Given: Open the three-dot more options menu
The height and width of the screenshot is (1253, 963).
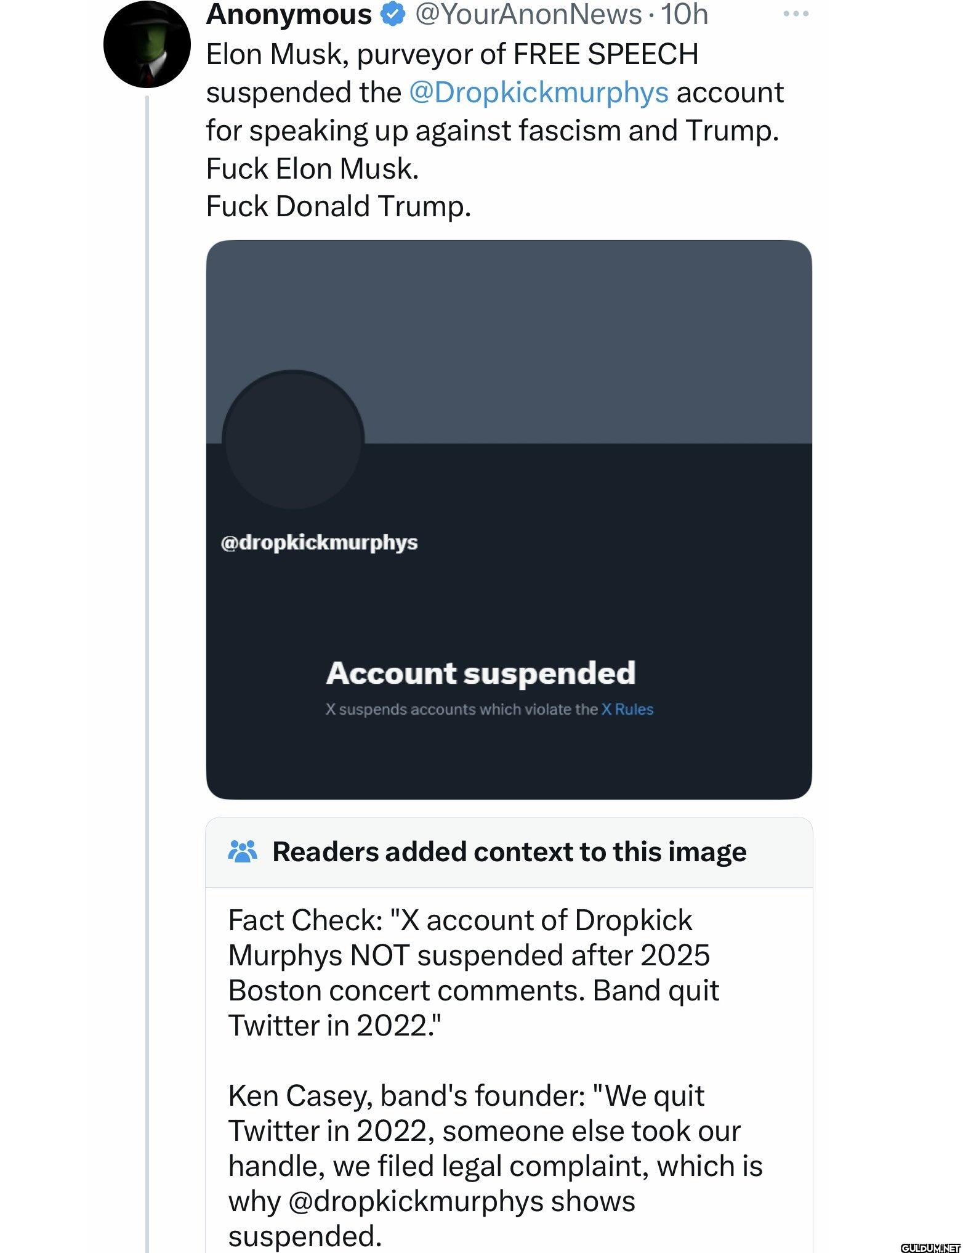Looking at the screenshot, I should pyautogui.click(x=796, y=14).
